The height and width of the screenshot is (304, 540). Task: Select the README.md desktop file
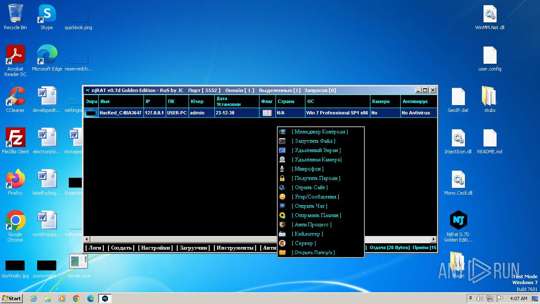click(x=490, y=141)
